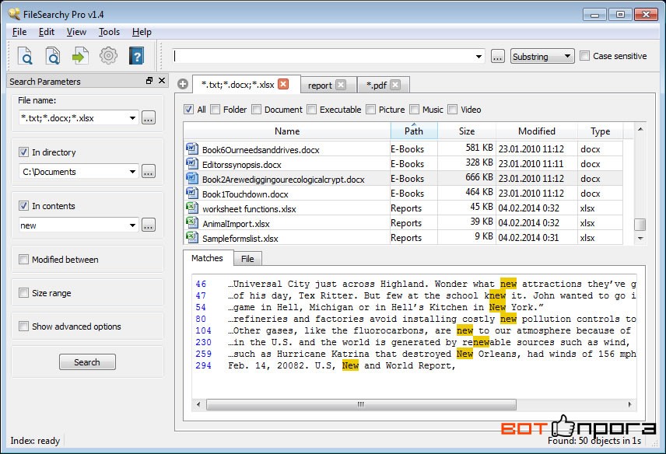
Task: Click the Excel icon for Sampleformslist.xlsx
Action: click(192, 237)
